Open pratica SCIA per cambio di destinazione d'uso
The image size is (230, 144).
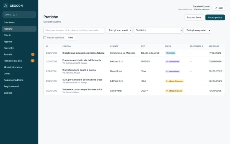pos(82,80)
